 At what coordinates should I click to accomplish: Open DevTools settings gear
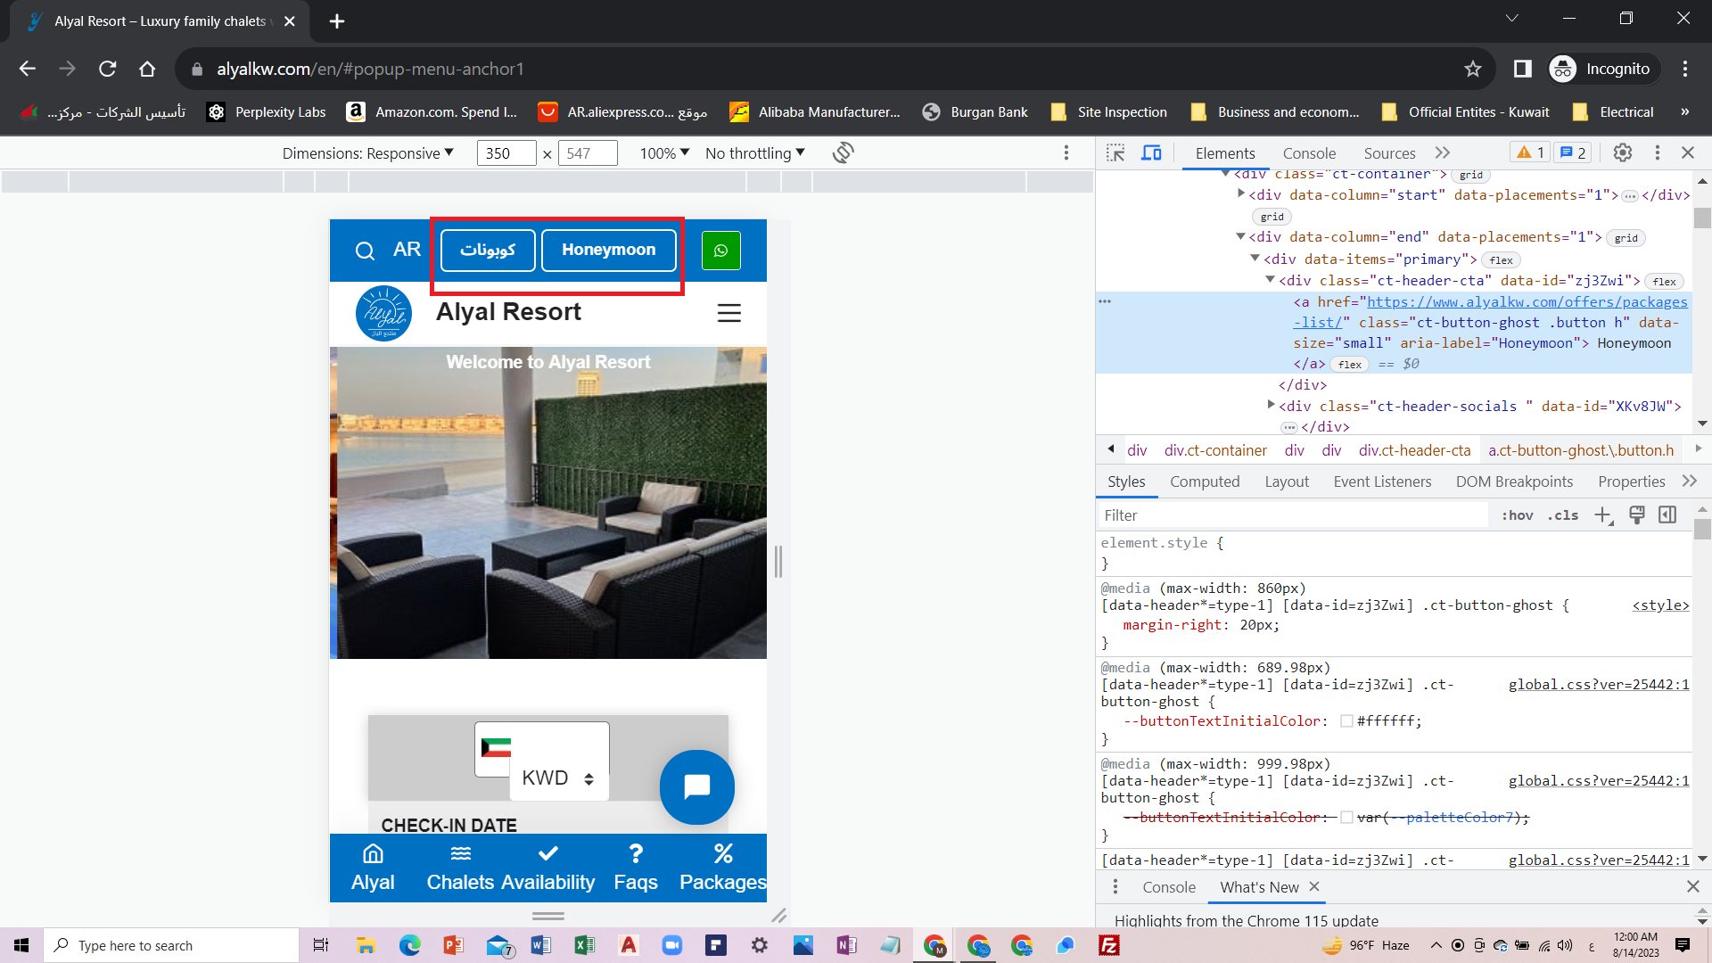pyautogui.click(x=1623, y=152)
